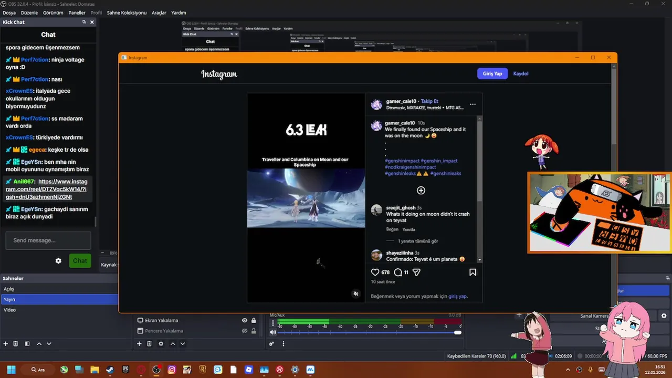Open source properties gear icon

point(161,344)
